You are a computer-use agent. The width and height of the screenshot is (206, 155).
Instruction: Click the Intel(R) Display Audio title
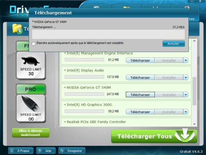point(85,70)
